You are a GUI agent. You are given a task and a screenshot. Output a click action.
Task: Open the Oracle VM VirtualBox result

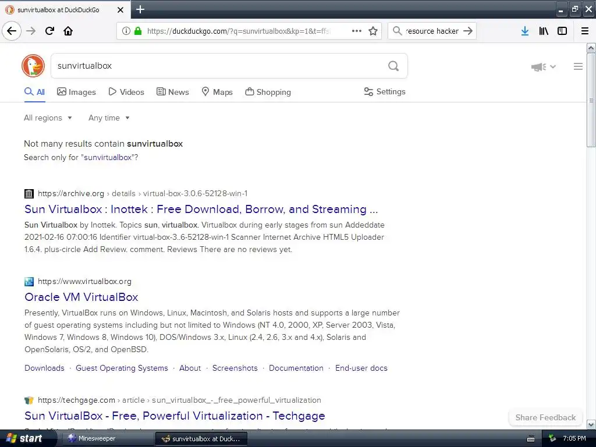point(81,297)
